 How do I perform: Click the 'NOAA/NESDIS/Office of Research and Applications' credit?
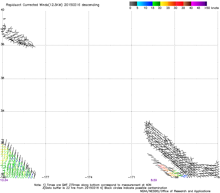pyautogui.click(x=175, y=191)
